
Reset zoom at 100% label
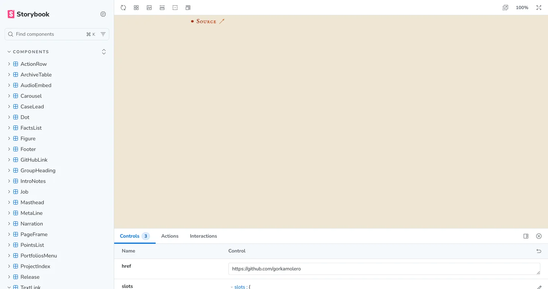pyautogui.click(x=522, y=8)
